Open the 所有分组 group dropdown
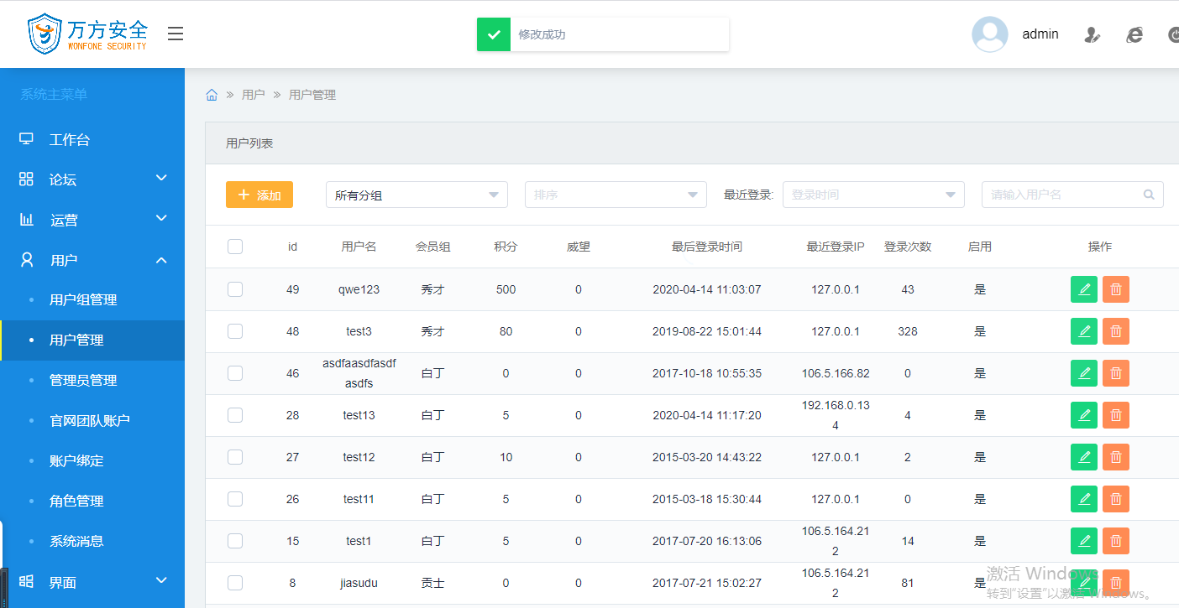 pos(417,195)
